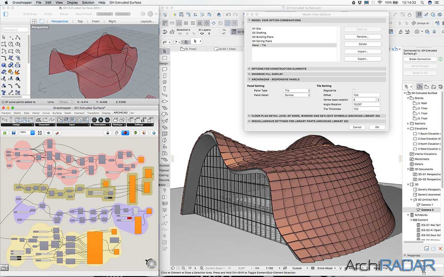The height and width of the screenshot is (277, 444).
Task: Open the Panel Type dropdown set to Tile
Action: [297, 90]
